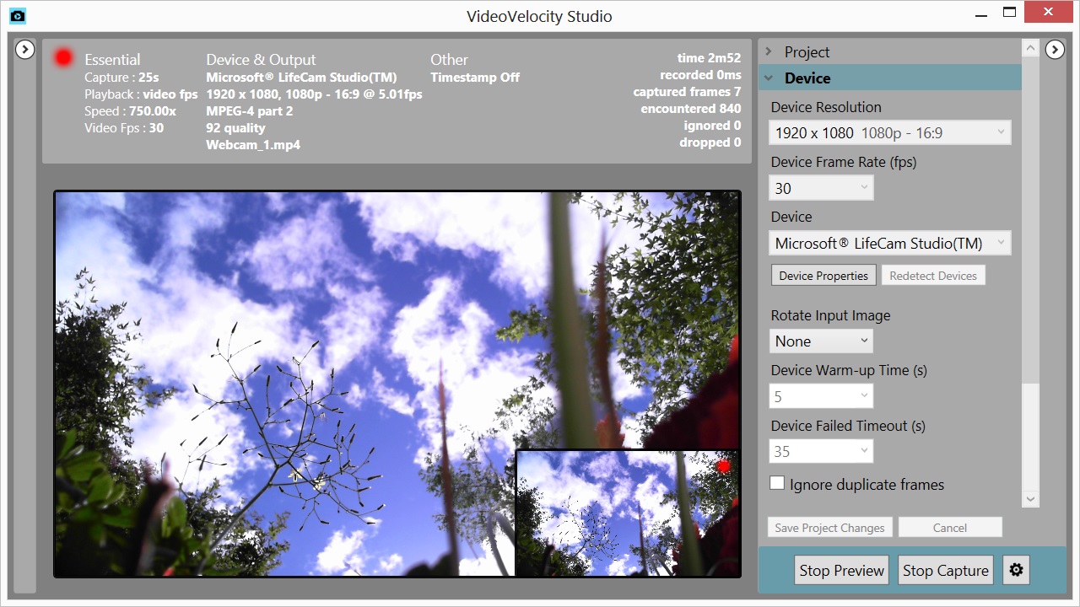The image size is (1080, 607).
Task: Open the Device Frame Rate dropdown
Action: click(821, 188)
